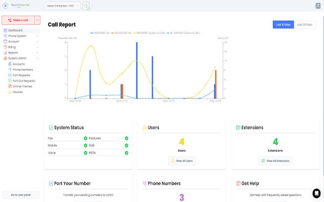The height and width of the screenshot is (202, 324).
Task: Click the View All Users button
Action: (182, 161)
